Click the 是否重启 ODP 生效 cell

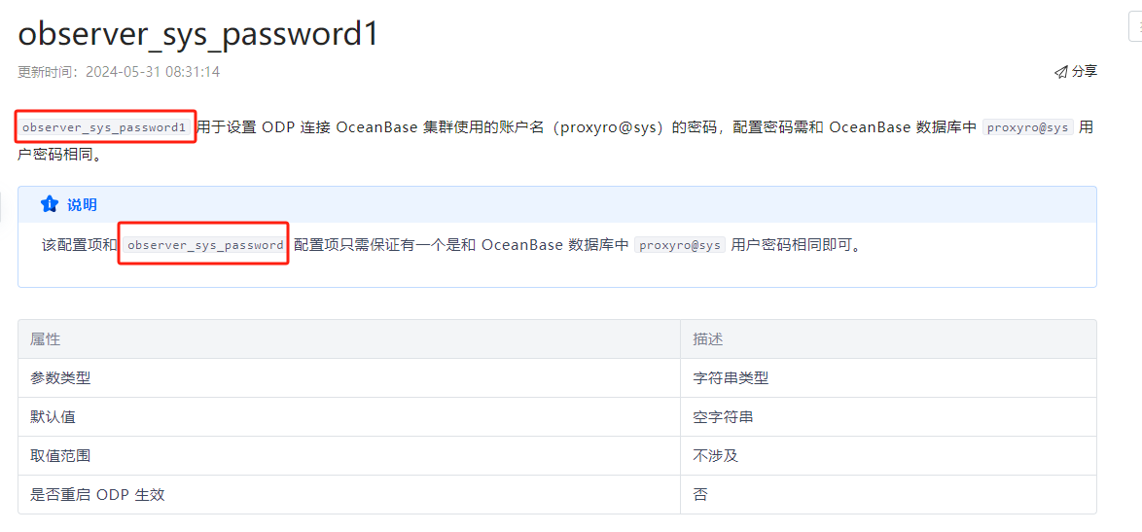(349, 495)
